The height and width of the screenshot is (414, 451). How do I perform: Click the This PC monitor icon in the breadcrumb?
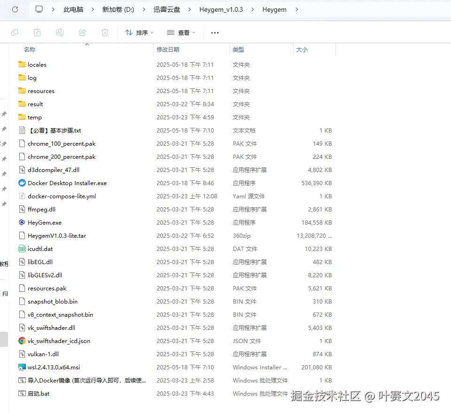[39, 9]
